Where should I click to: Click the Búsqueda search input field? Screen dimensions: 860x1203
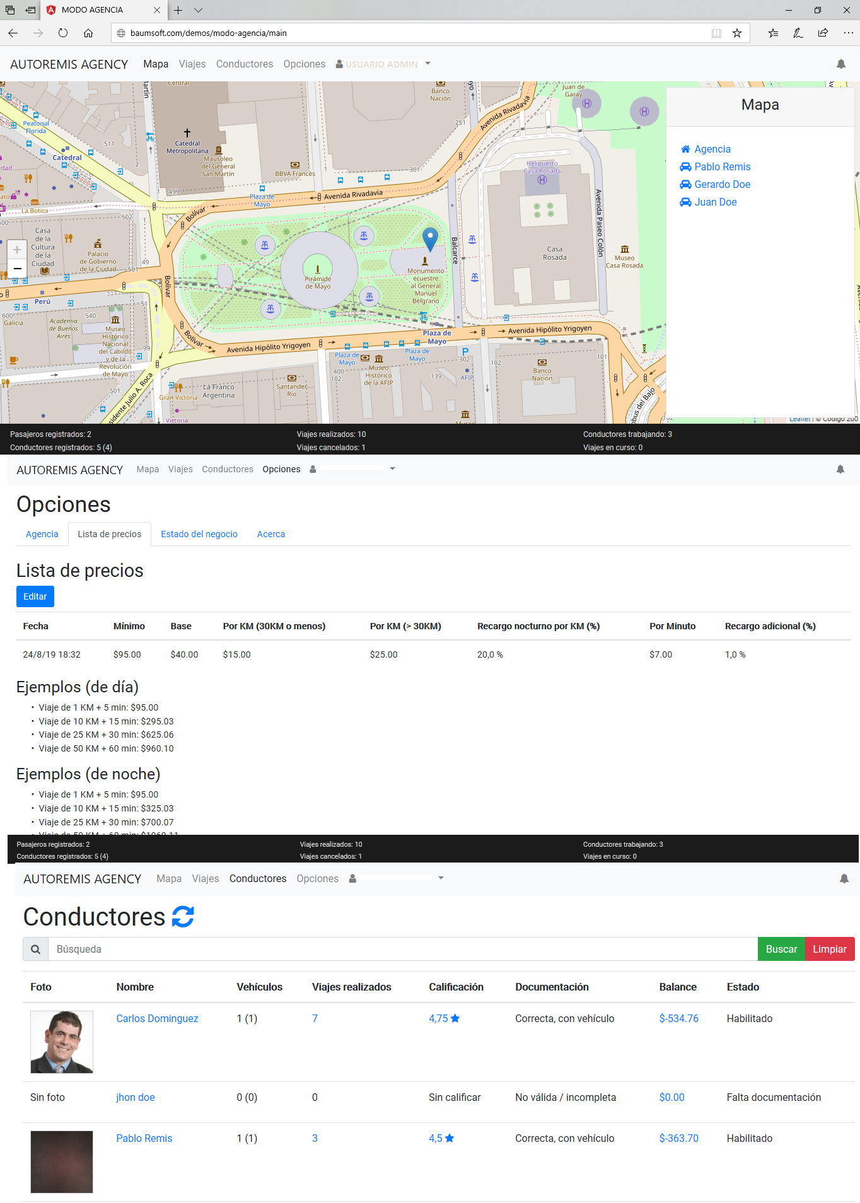point(402,950)
